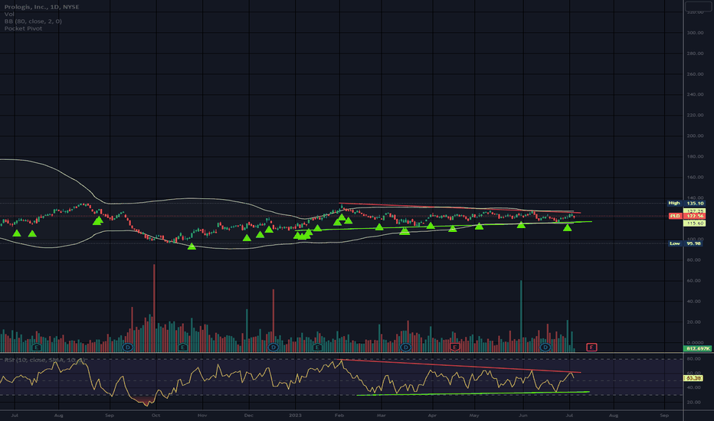714x421 pixels.
Task: Select the green support trendline in the RSI pane
Action: click(473, 393)
